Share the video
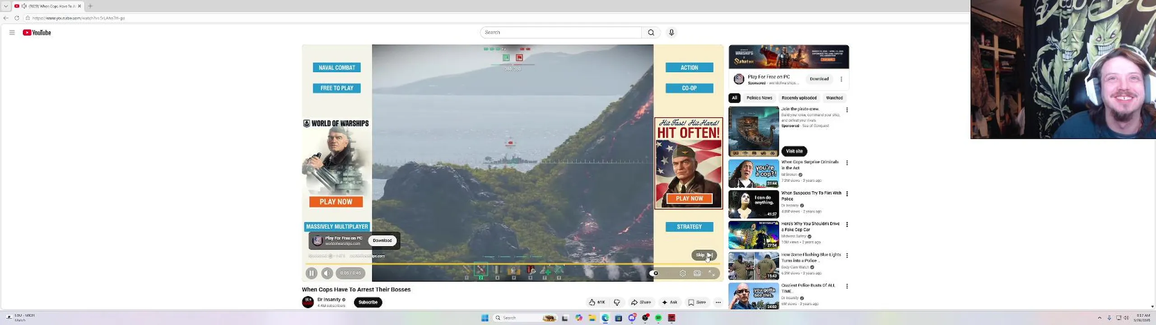This screenshot has height=325, width=1156. (x=641, y=302)
